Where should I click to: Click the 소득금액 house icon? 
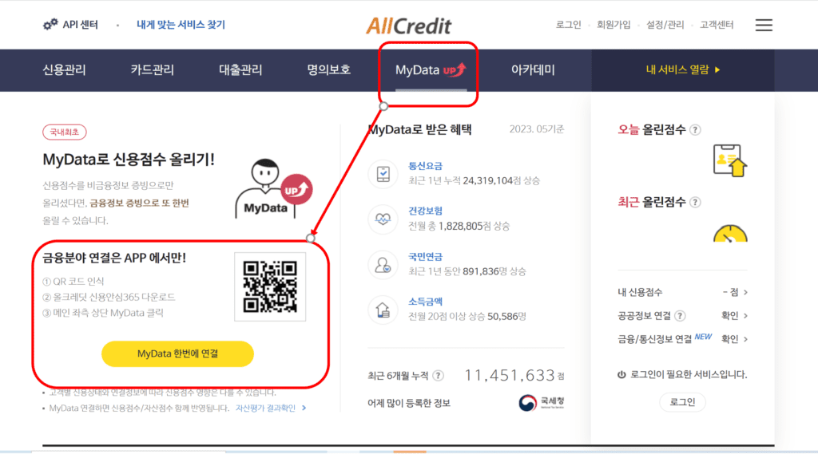383,310
